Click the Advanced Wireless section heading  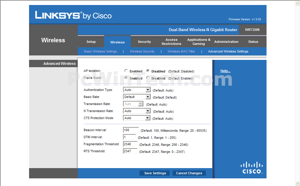pos(60,63)
